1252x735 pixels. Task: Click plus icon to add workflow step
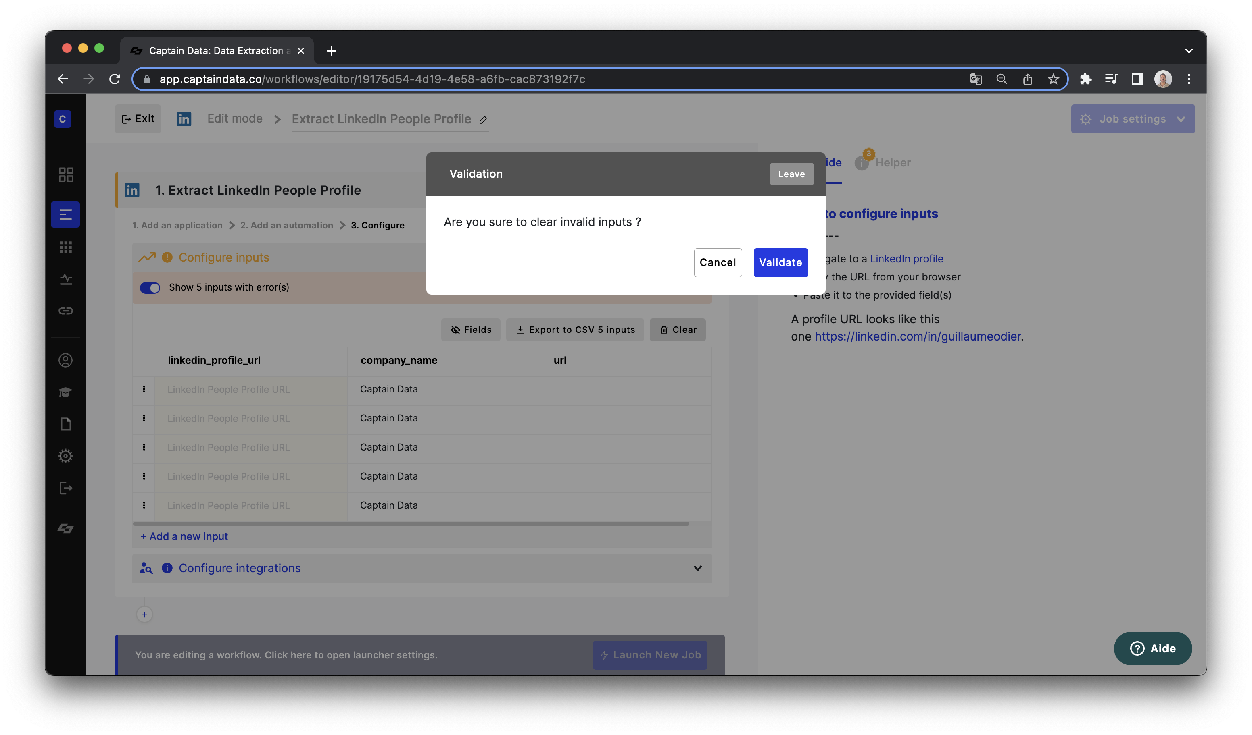pyautogui.click(x=144, y=615)
